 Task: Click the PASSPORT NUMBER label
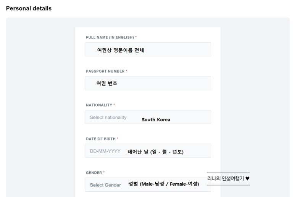tap(105, 71)
